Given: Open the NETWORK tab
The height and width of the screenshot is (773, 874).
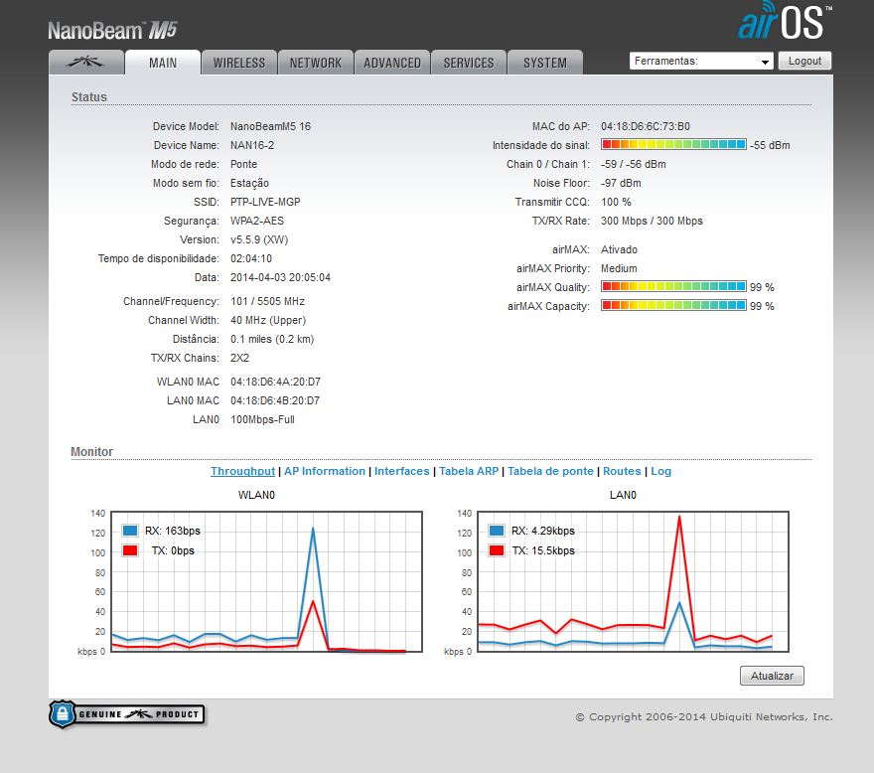Looking at the screenshot, I should tap(316, 63).
